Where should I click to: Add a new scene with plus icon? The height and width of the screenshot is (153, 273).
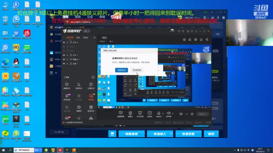tap(95, 37)
